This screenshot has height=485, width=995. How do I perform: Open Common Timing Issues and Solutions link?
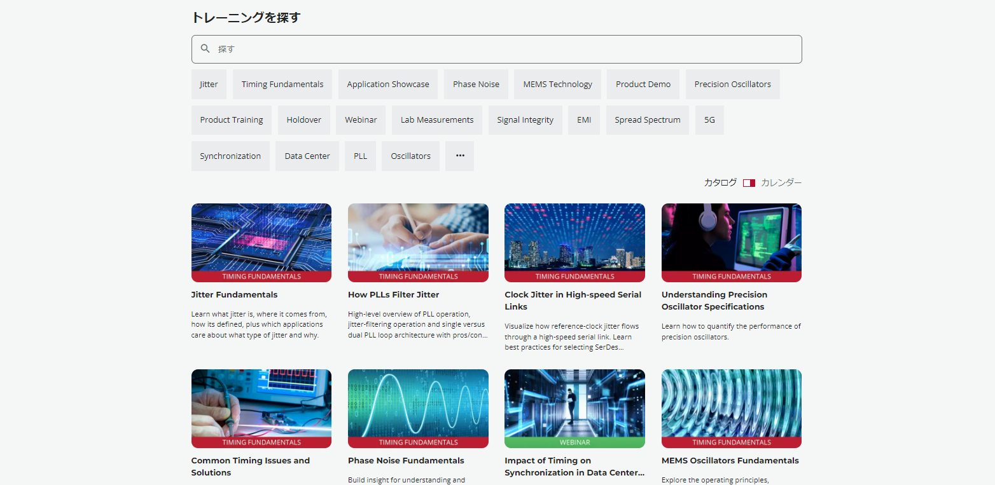click(250, 467)
